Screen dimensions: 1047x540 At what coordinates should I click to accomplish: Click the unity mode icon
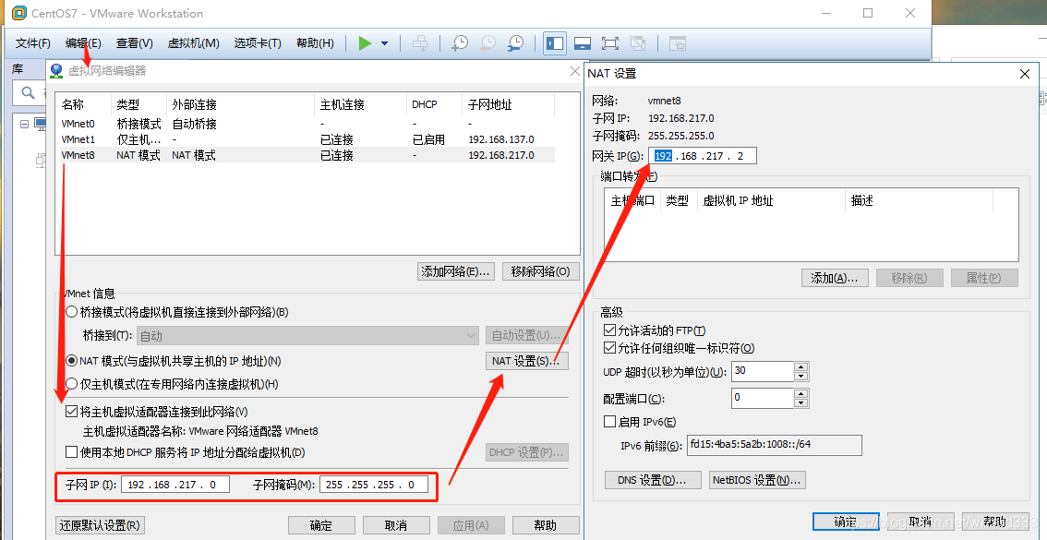638,43
